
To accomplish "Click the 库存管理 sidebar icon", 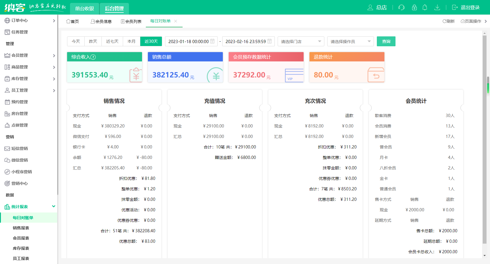I will [7, 79].
